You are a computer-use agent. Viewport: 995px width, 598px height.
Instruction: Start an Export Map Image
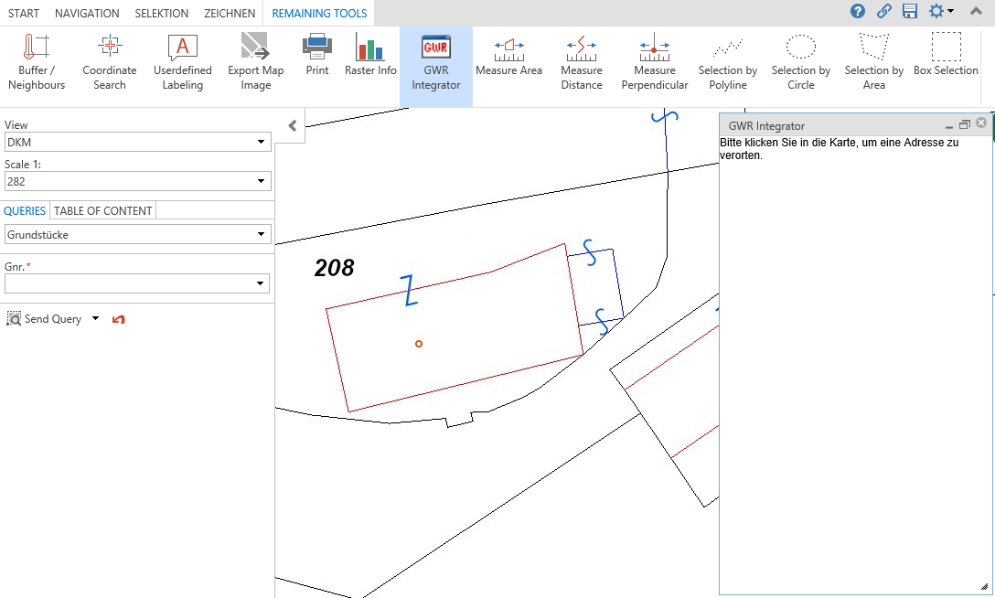point(254,59)
